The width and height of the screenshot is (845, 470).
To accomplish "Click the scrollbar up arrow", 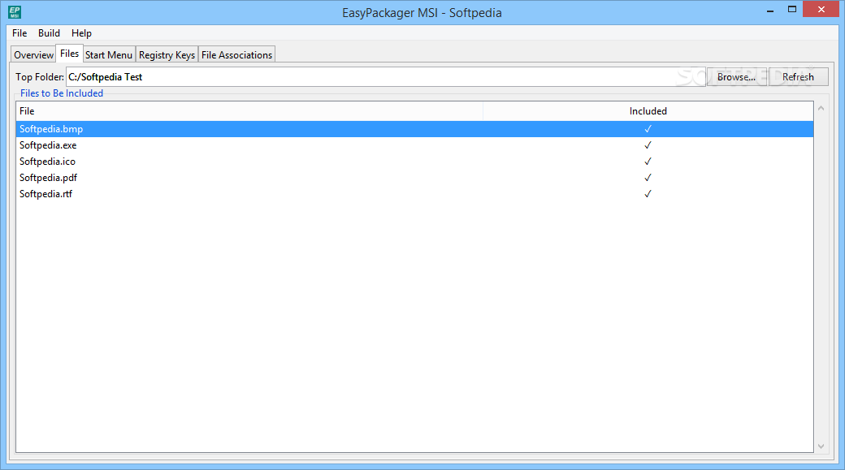I will (x=821, y=108).
